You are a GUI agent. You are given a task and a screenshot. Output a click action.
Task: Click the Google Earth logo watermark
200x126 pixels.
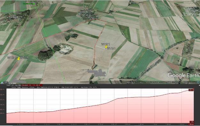pos(183,75)
